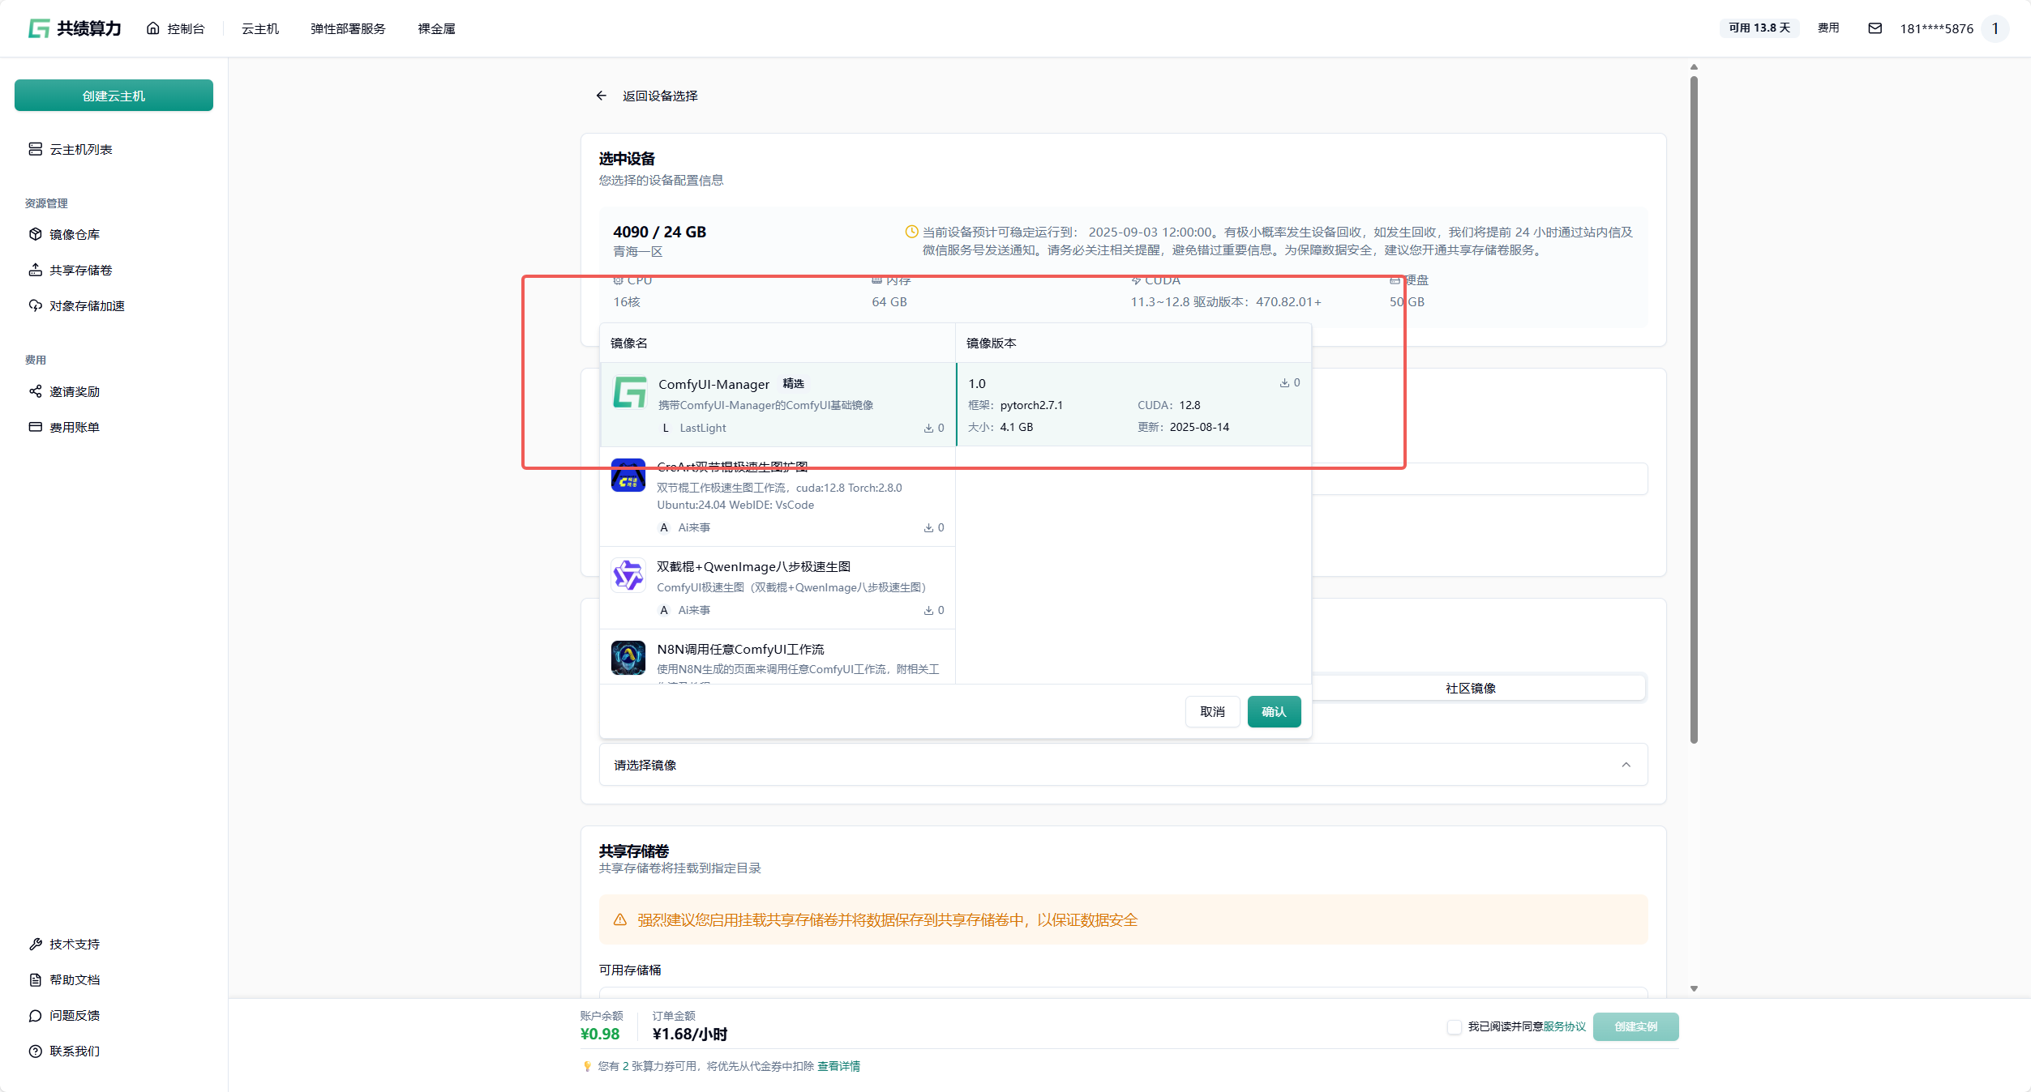Image resolution: width=2031 pixels, height=1092 pixels.
Task: Click the 对象存储加速 cloud icon
Action: pos(36,305)
